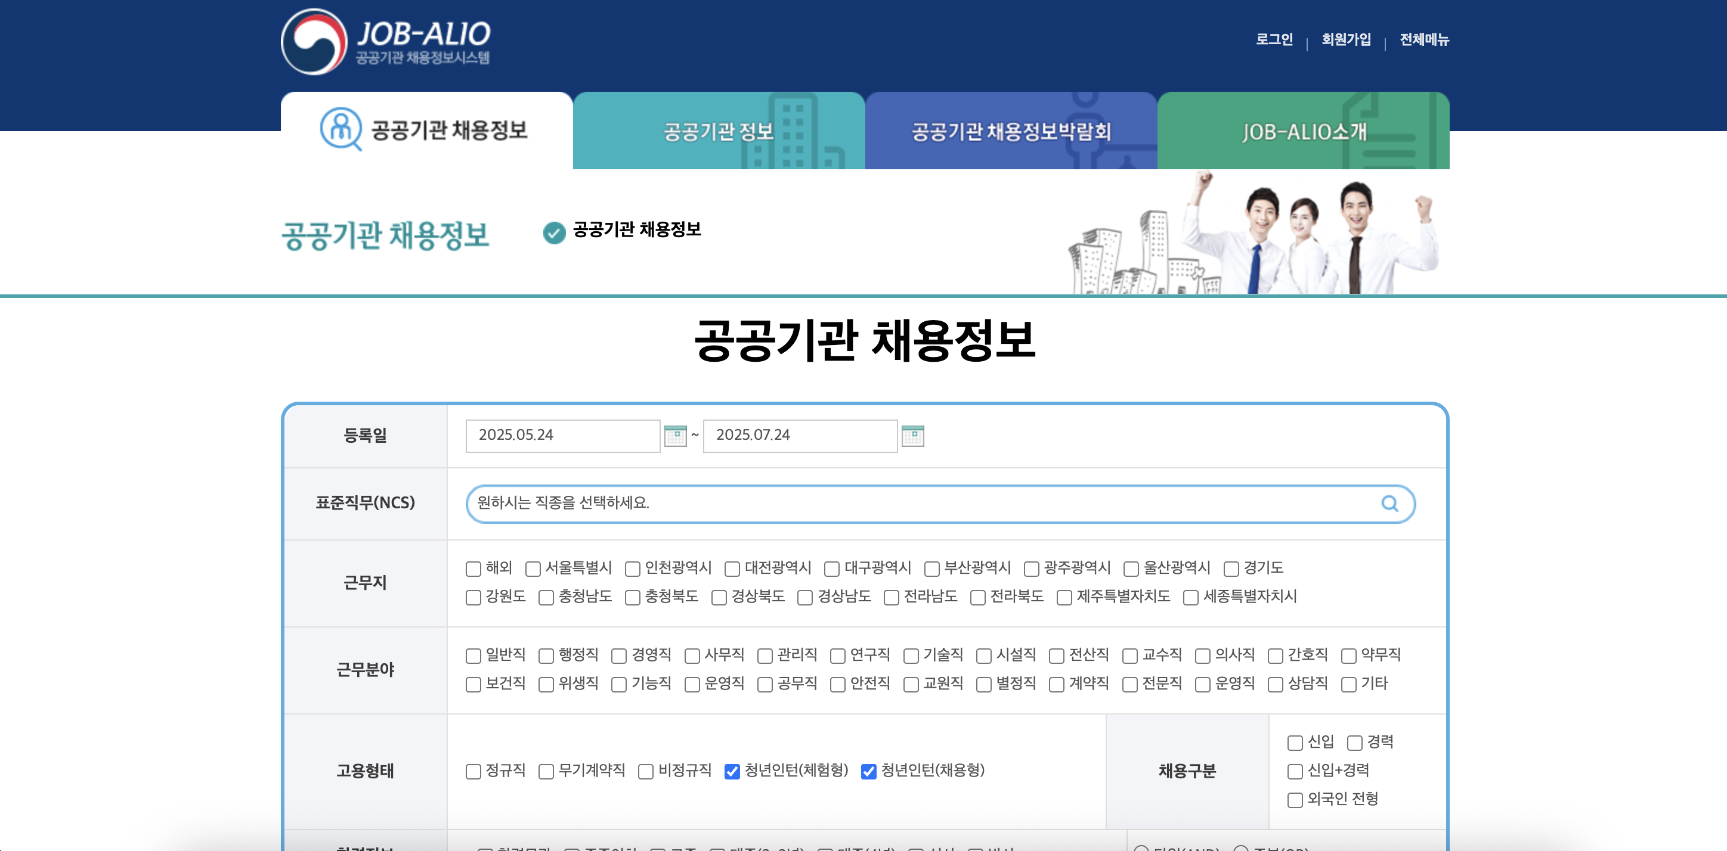
Task: Click the JOB-ALIO logo
Action: 385,42
